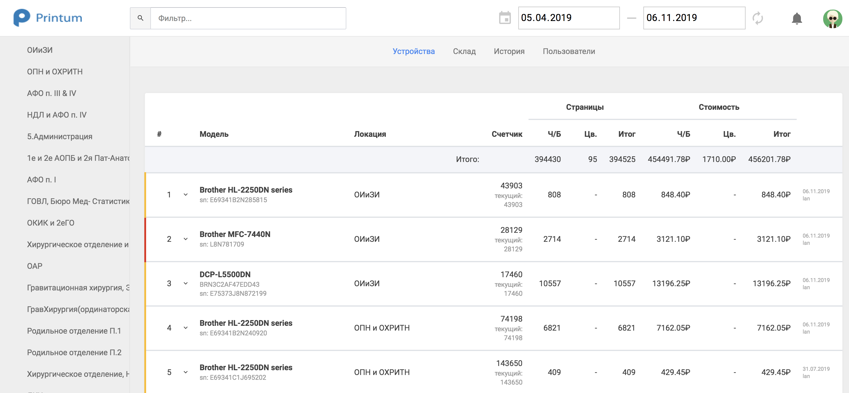Open ГравХирургия(ординаторская) sidebar item
The width and height of the screenshot is (849, 393).
pos(78,310)
